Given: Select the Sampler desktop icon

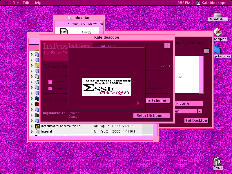Looking at the screenshot, I should [x=218, y=32].
